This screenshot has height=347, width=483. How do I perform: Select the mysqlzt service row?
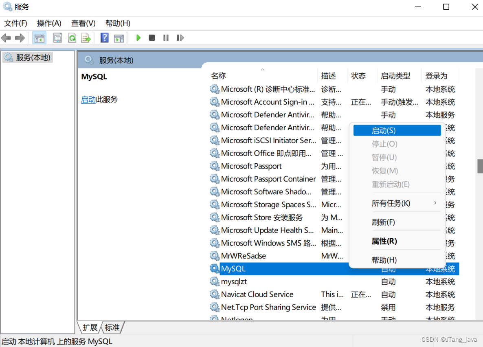(x=334, y=282)
